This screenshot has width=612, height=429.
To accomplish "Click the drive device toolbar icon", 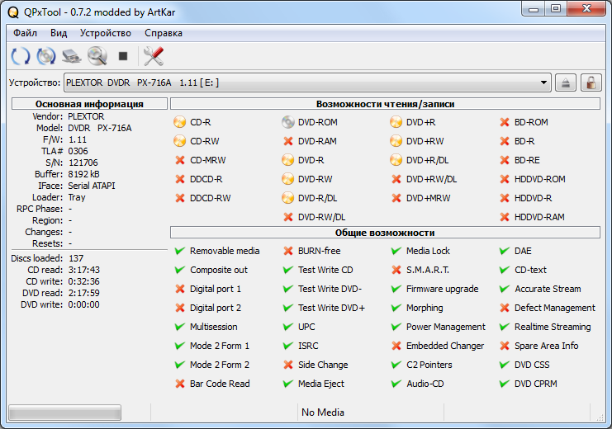I will pyautogui.click(x=72, y=56).
